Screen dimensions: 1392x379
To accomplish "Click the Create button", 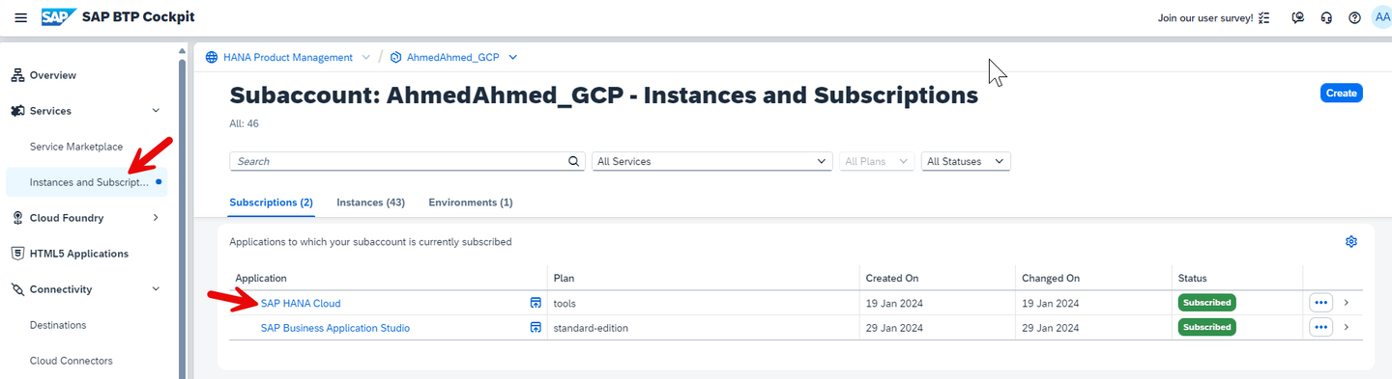I will tap(1341, 93).
